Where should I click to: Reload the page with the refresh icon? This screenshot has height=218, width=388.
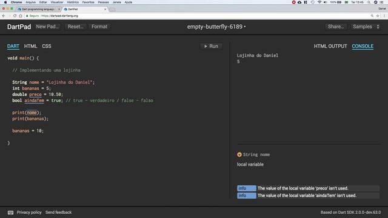[15, 16]
